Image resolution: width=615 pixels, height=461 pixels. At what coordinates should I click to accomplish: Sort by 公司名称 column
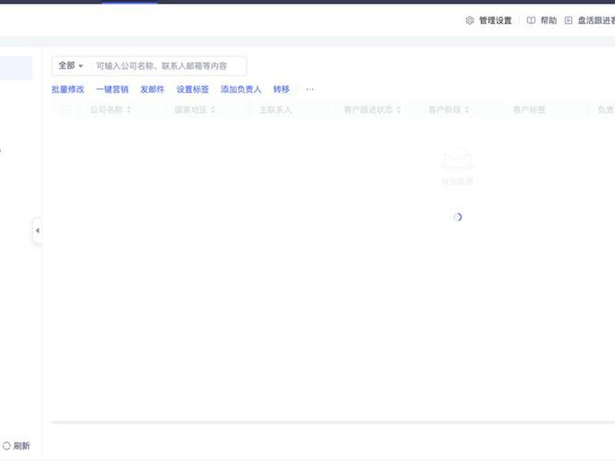point(128,110)
